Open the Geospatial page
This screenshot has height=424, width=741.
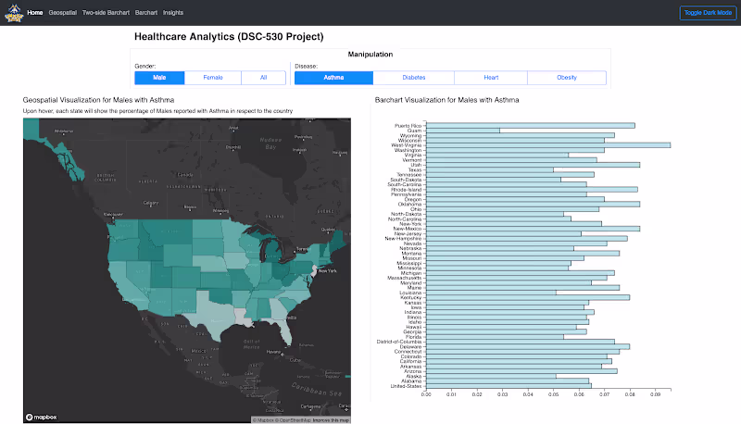[x=63, y=13]
